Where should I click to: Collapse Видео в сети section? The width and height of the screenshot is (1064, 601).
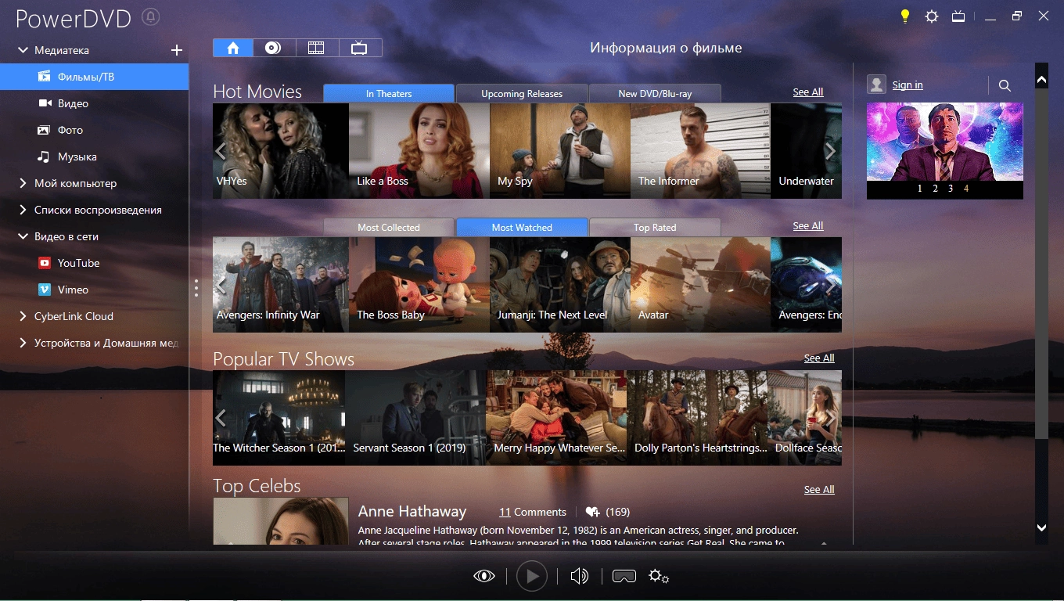pos(23,236)
